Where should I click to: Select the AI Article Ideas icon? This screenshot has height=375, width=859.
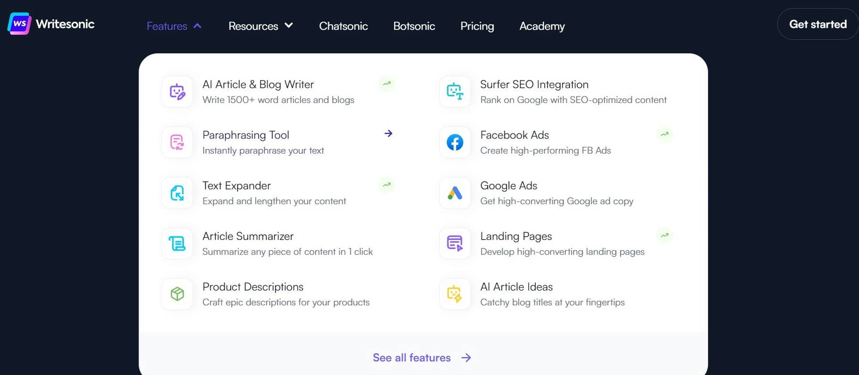(454, 294)
